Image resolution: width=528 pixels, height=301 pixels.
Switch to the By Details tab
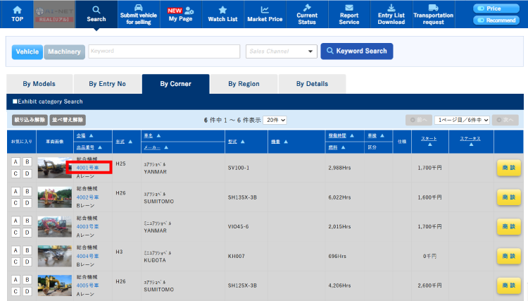click(312, 84)
